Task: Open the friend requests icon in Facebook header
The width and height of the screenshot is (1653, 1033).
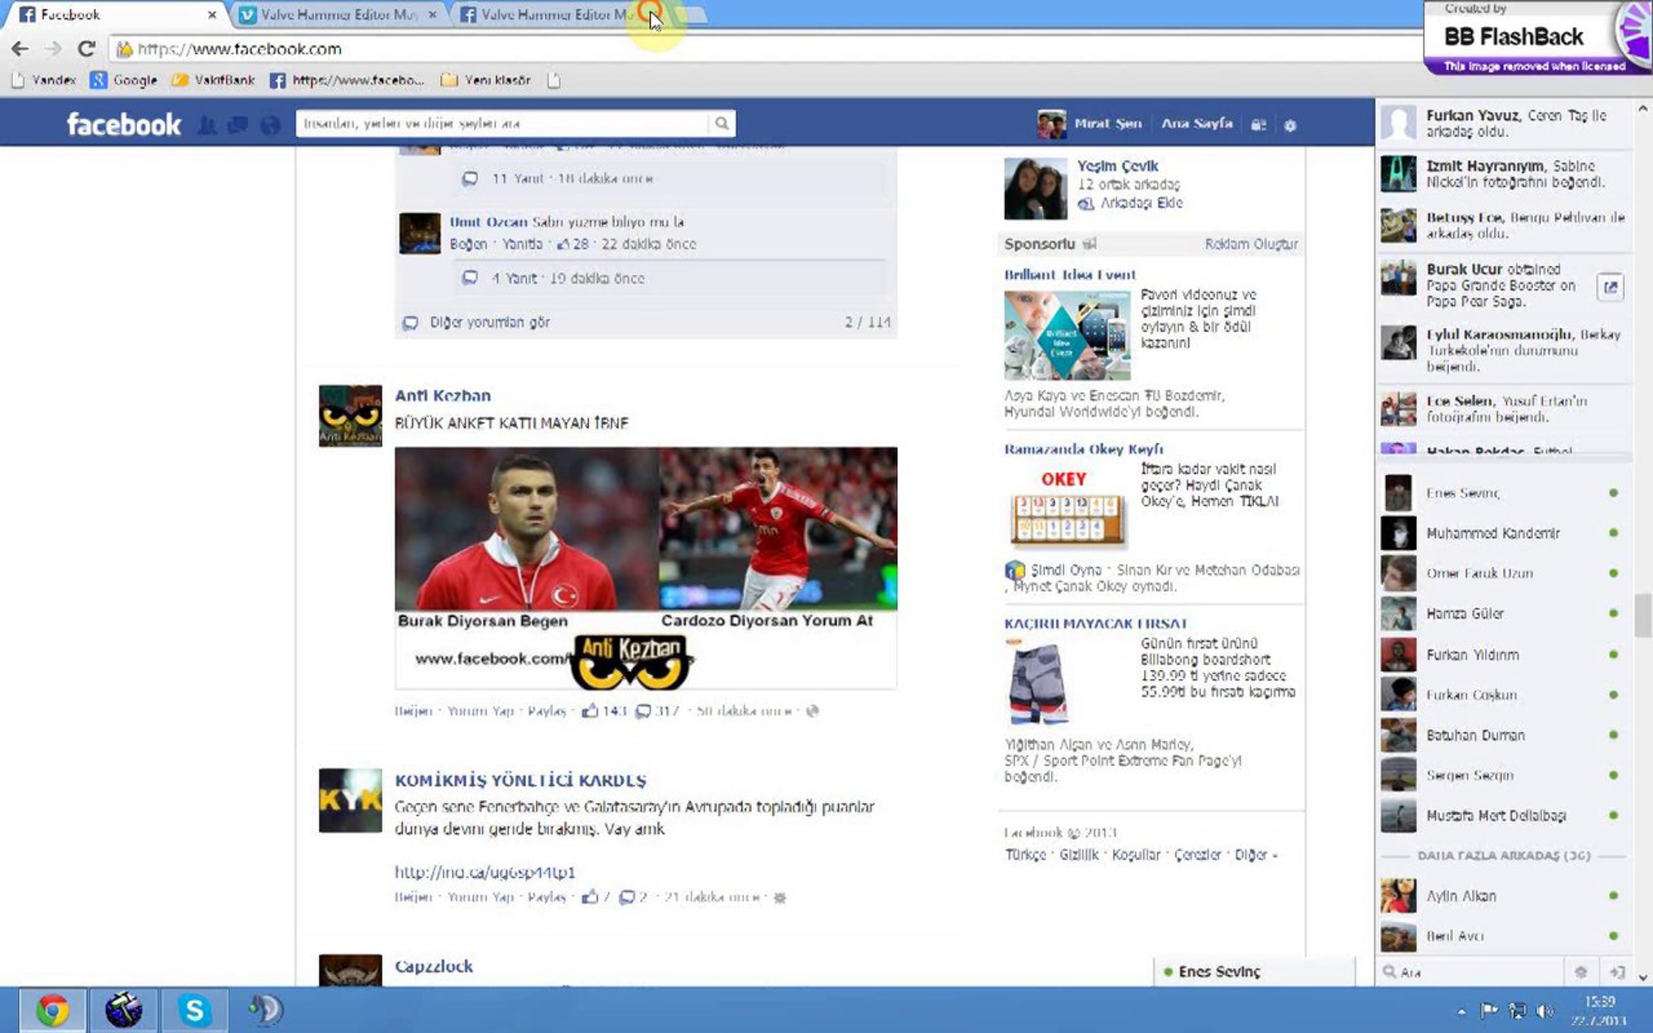Action: tap(207, 125)
